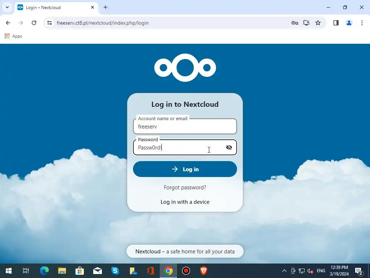Click the browser forward arrow
This screenshot has height=278, width=370.
tap(21, 23)
